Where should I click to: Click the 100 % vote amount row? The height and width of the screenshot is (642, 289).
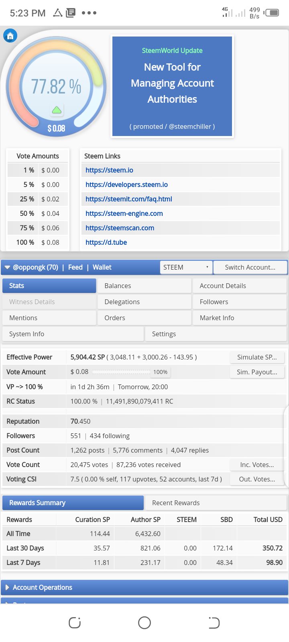tap(38, 242)
